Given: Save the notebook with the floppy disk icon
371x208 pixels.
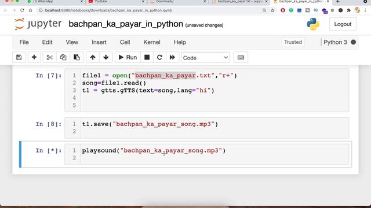Looking at the screenshot, I should coord(19,57).
